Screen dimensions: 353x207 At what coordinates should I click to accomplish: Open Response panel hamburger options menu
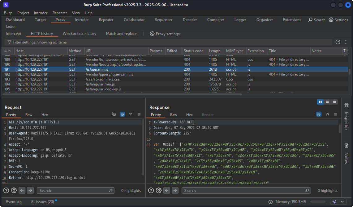click(335, 114)
